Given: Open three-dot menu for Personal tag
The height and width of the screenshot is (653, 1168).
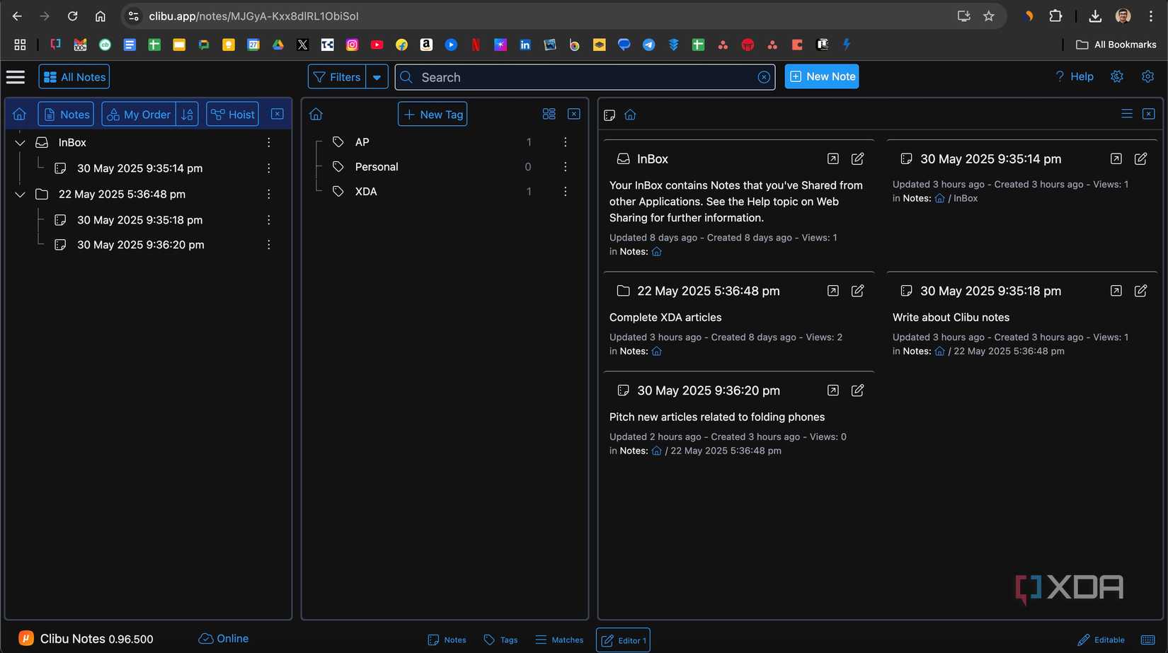Looking at the screenshot, I should (x=565, y=167).
